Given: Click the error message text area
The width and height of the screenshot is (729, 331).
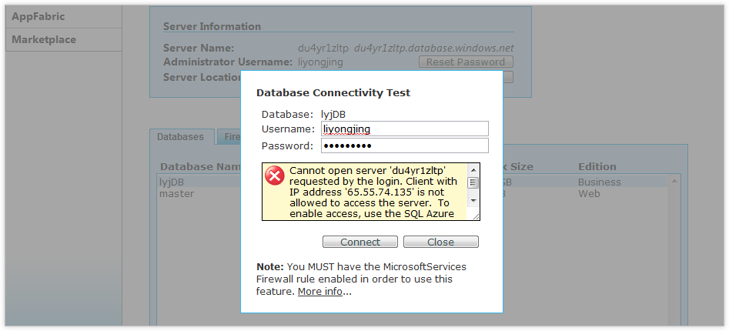Looking at the screenshot, I should [x=373, y=192].
